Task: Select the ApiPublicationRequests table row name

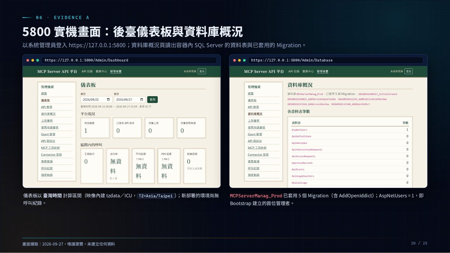Action: click(307, 150)
